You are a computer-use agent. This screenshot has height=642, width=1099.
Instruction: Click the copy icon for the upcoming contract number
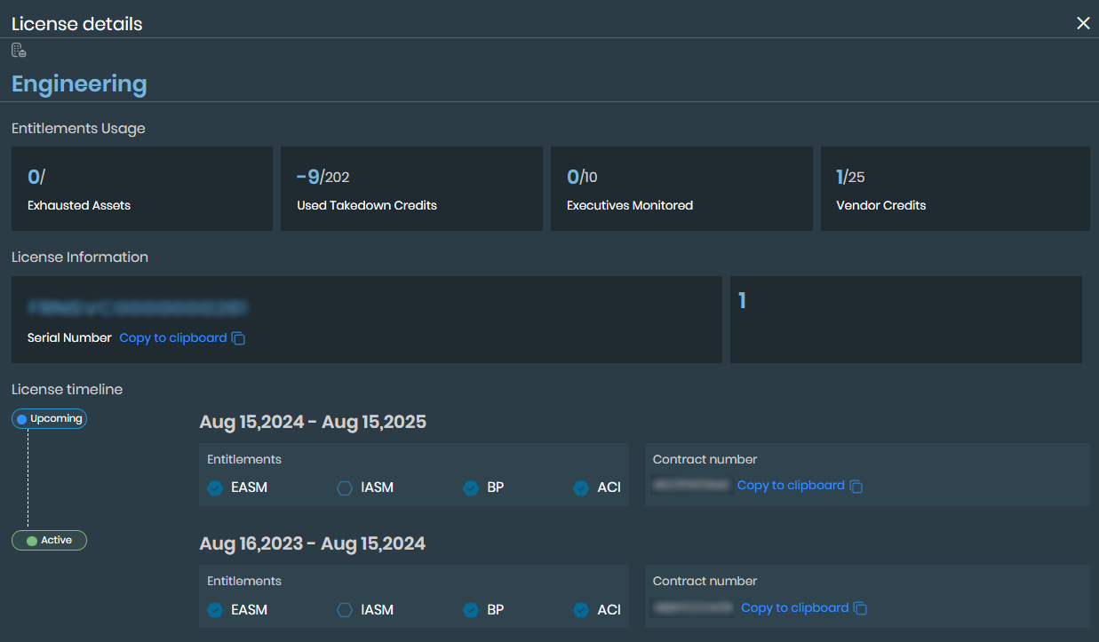[x=856, y=485]
